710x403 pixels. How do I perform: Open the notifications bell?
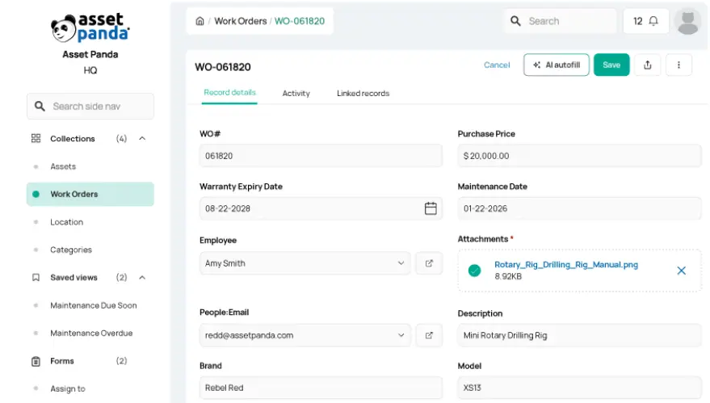[653, 21]
